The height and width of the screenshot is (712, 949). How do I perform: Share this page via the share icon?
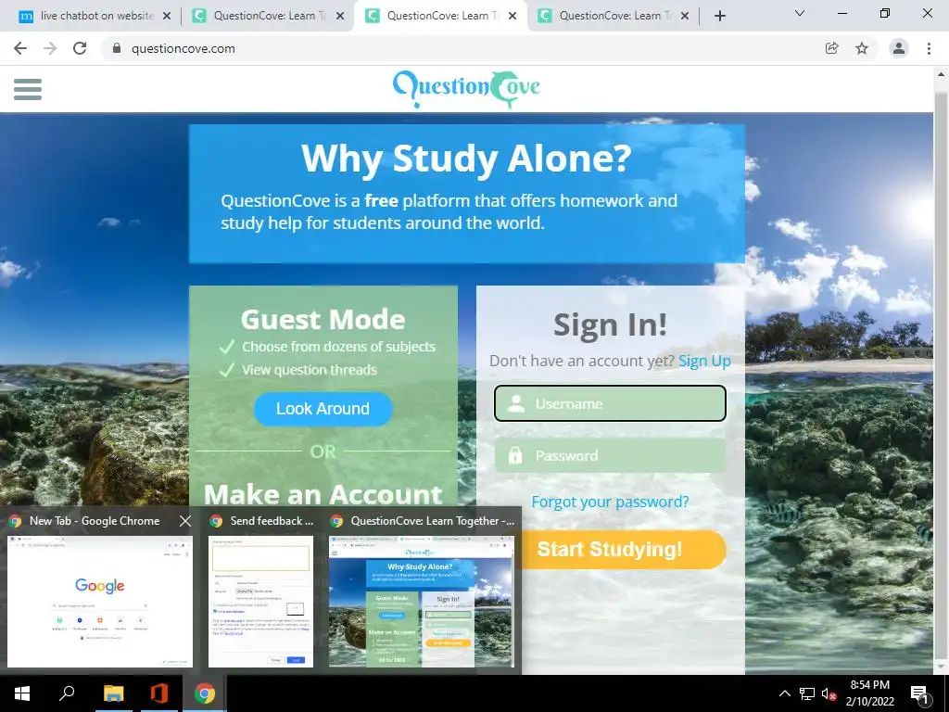point(832,48)
